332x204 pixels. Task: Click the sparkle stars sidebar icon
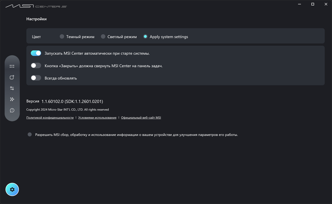click(x=12, y=99)
